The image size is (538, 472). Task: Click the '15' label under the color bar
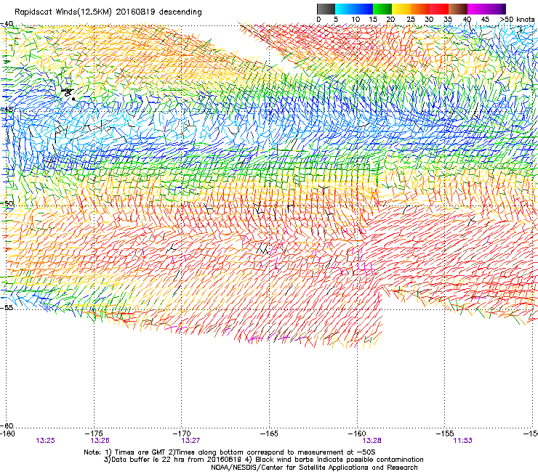[x=373, y=20]
